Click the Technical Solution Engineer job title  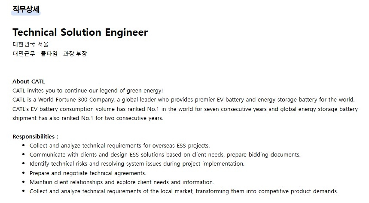pyautogui.click(x=80, y=32)
